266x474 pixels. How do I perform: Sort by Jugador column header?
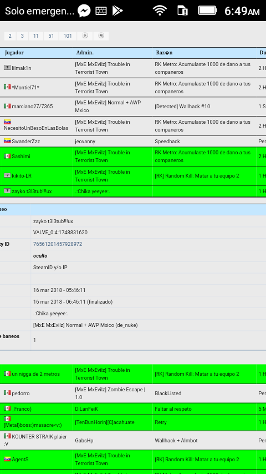tap(14, 53)
